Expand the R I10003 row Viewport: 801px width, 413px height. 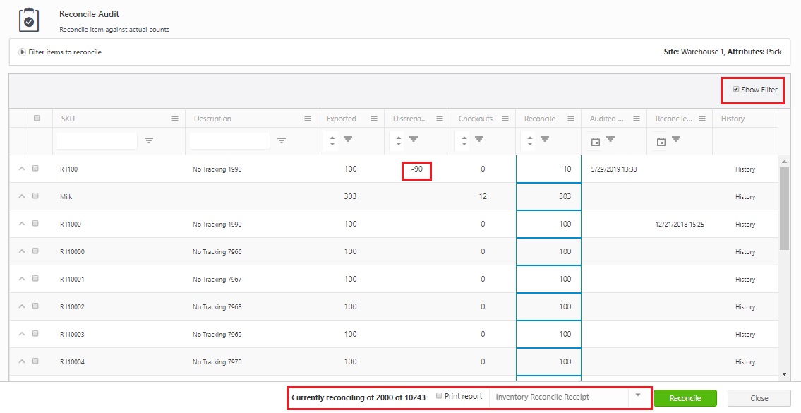pos(22,335)
